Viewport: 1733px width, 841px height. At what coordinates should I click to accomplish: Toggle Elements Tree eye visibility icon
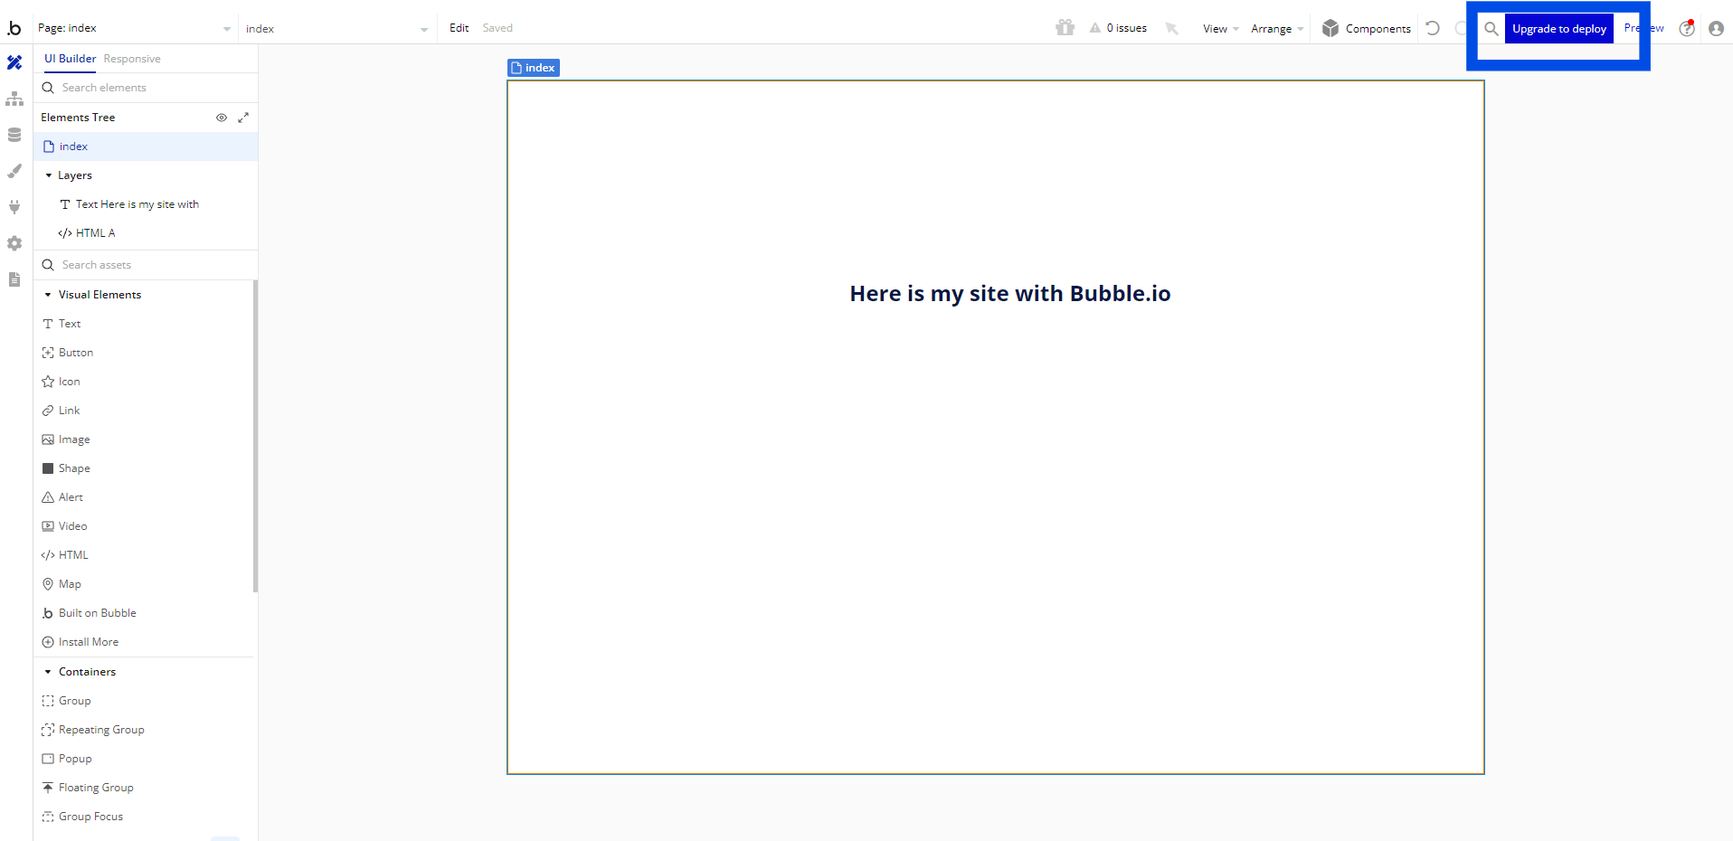pos(222,118)
